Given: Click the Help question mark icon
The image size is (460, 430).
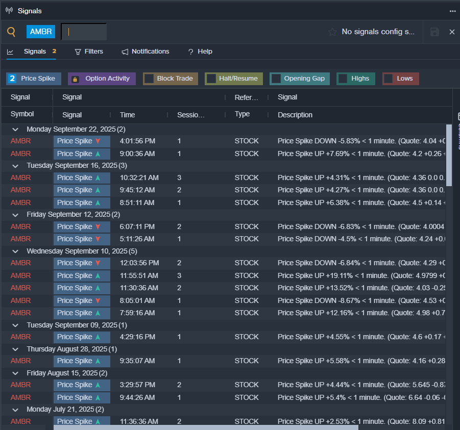Looking at the screenshot, I should tap(191, 52).
